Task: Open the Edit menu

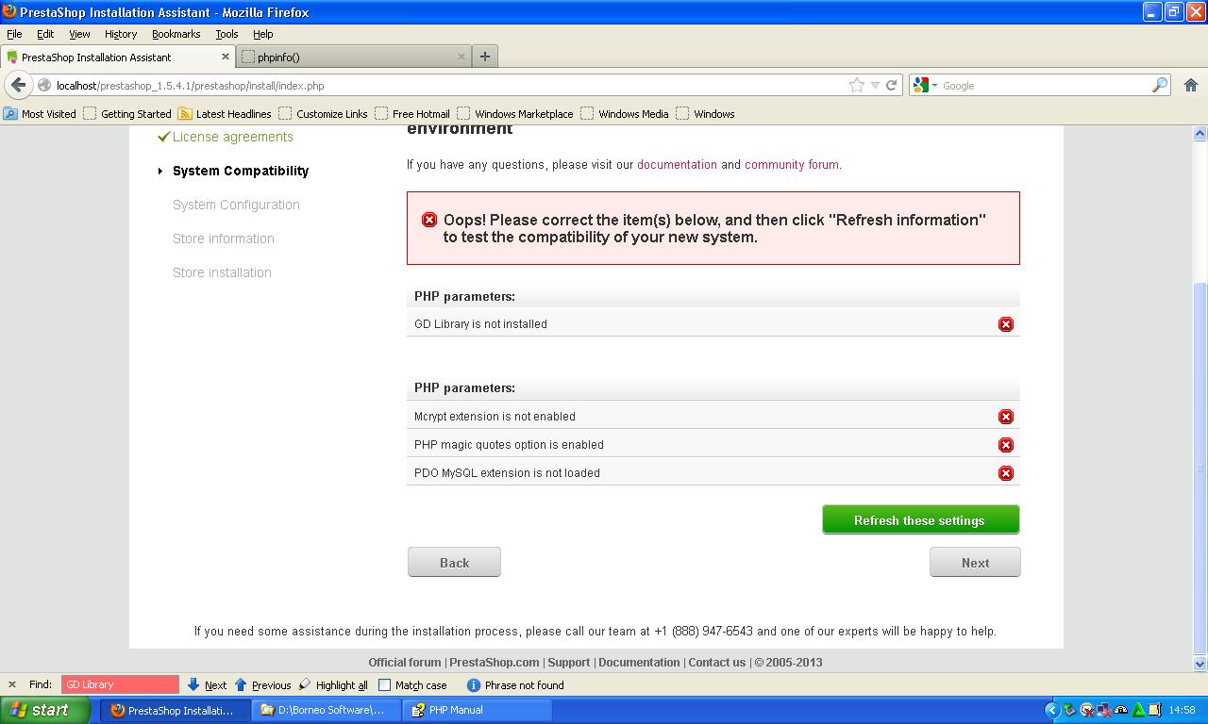Action: 45,34
